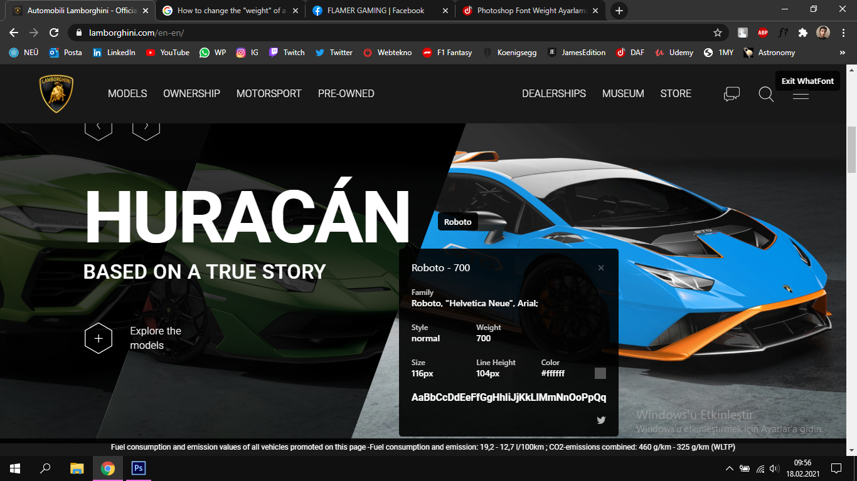
Task: Click the hexagon plus Explore icon
Action: tap(98, 338)
